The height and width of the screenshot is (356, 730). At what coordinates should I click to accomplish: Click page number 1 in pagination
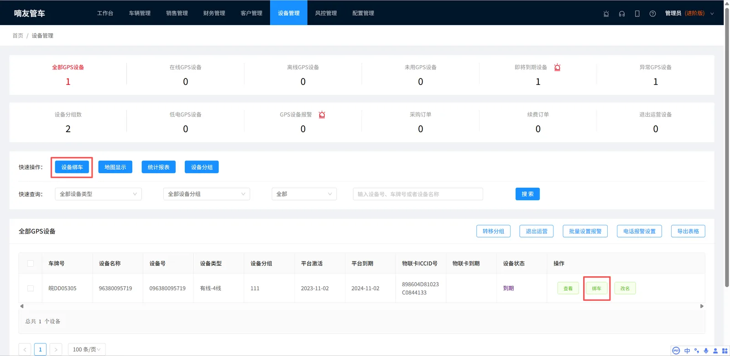pos(40,350)
